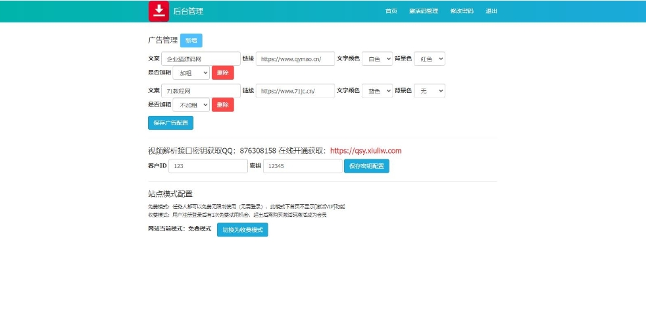Open 背景色 dropdown showing 无
Image resolution: width=646 pixels, height=332 pixels.
pyautogui.click(x=430, y=91)
